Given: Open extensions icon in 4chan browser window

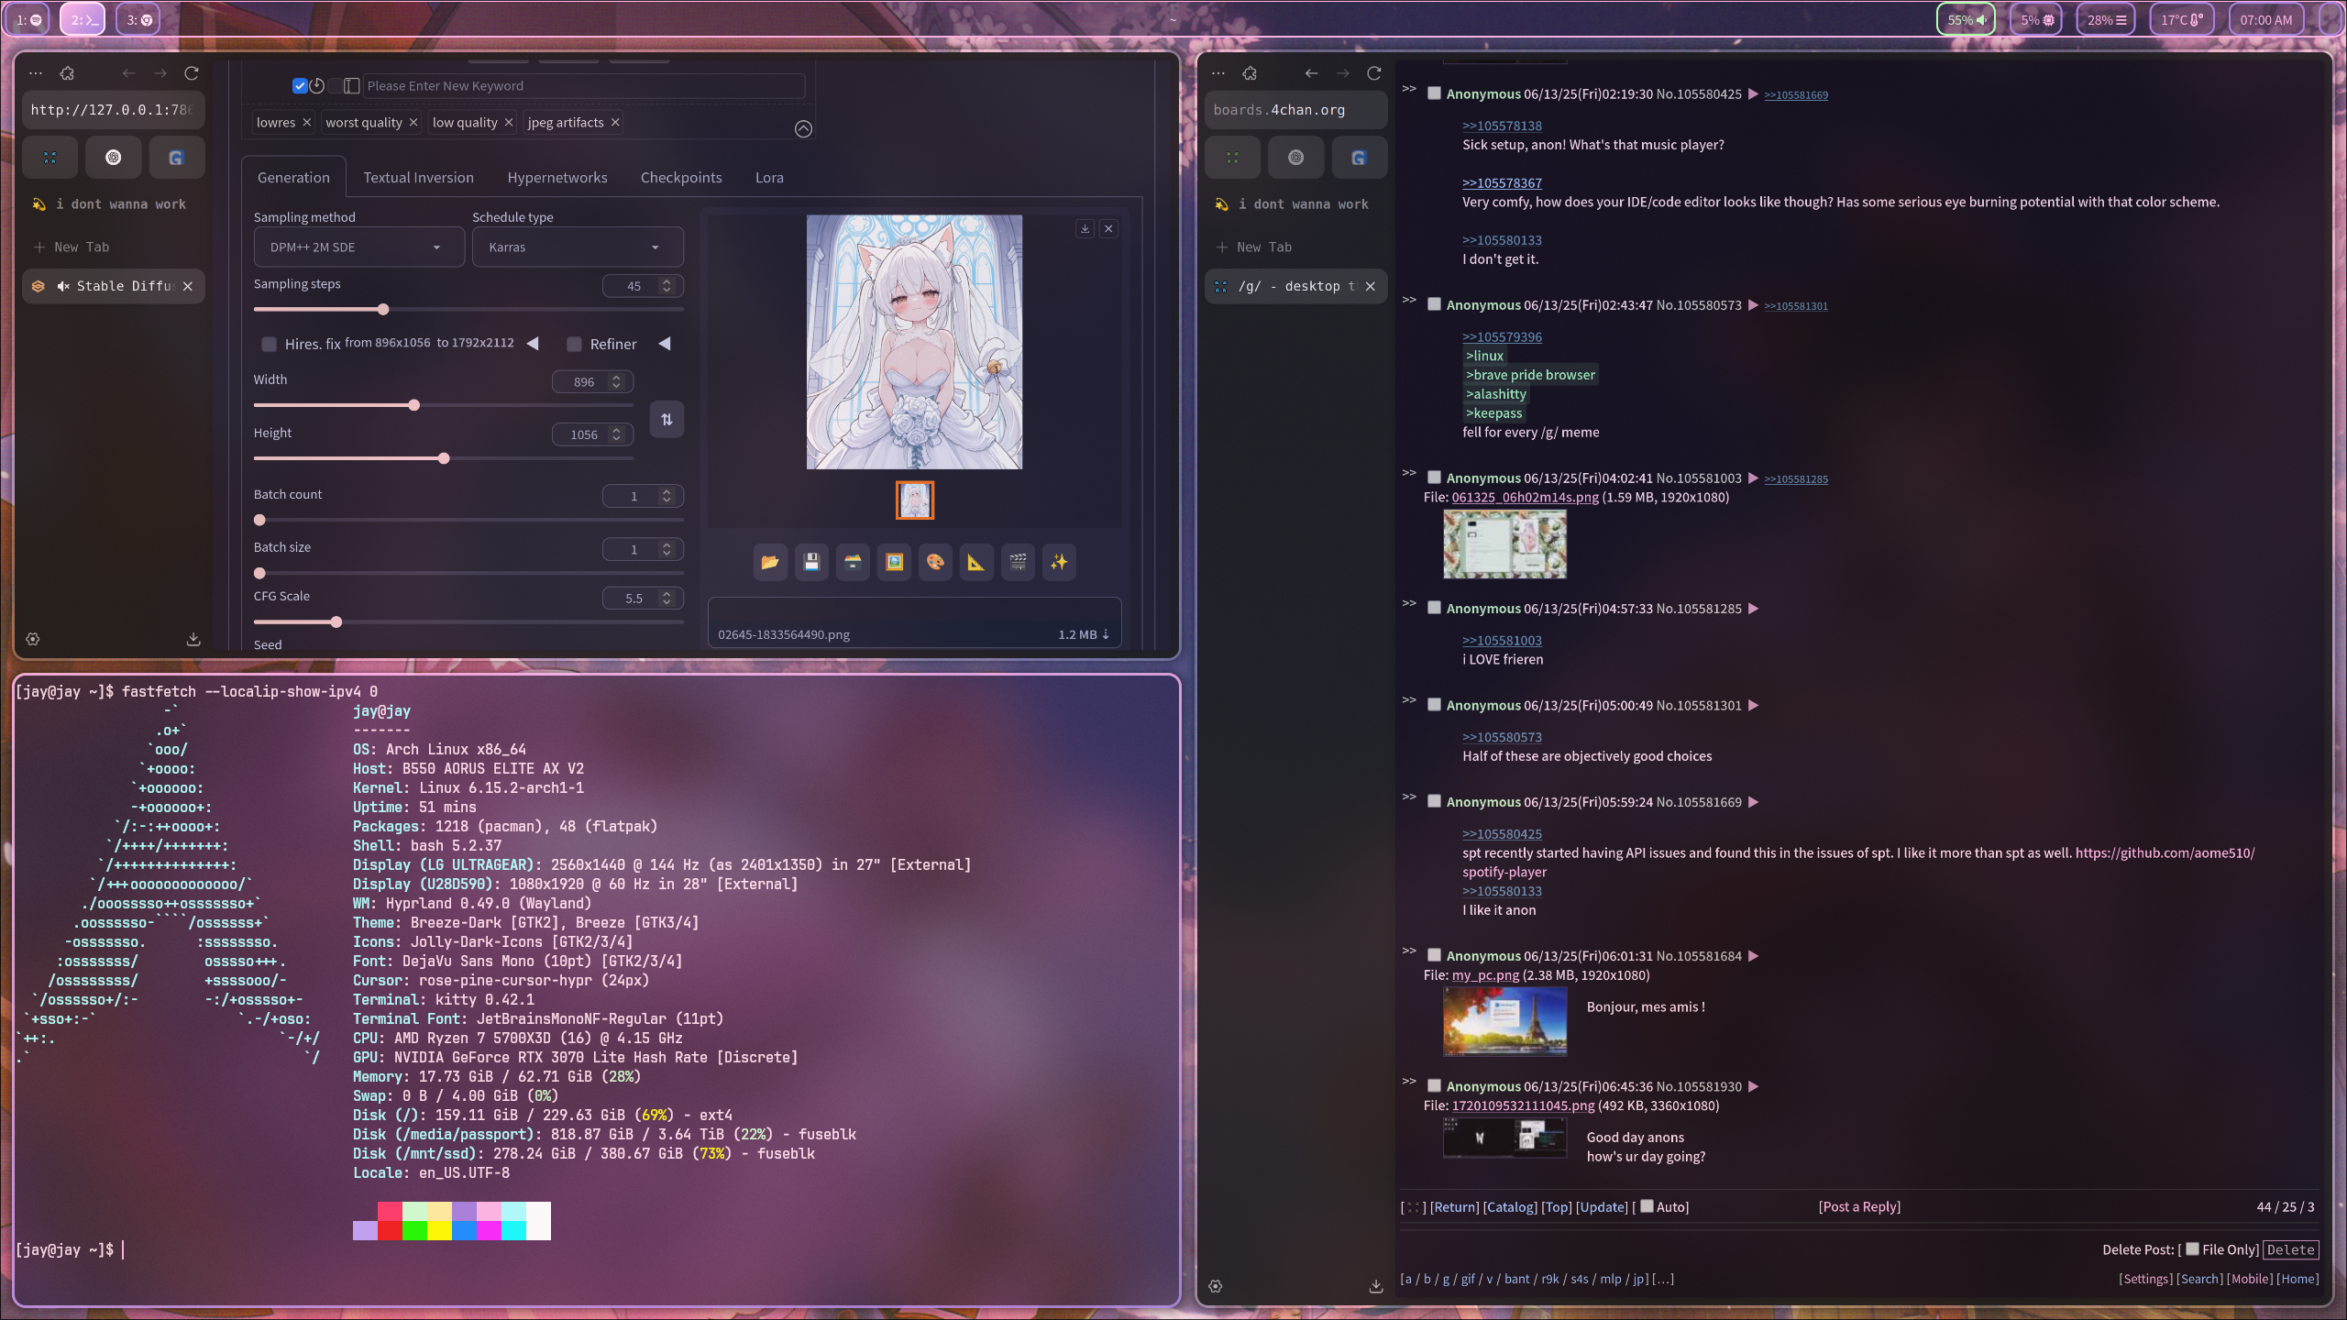Looking at the screenshot, I should coord(1250,73).
